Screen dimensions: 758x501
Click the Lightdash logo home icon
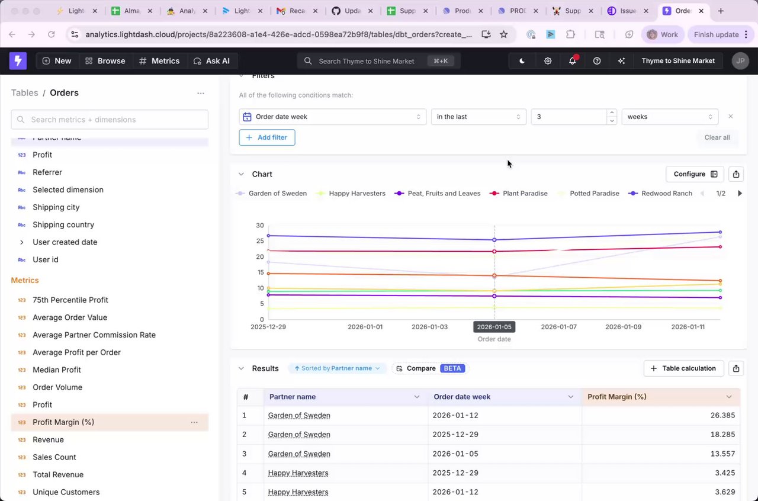pos(18,60)
